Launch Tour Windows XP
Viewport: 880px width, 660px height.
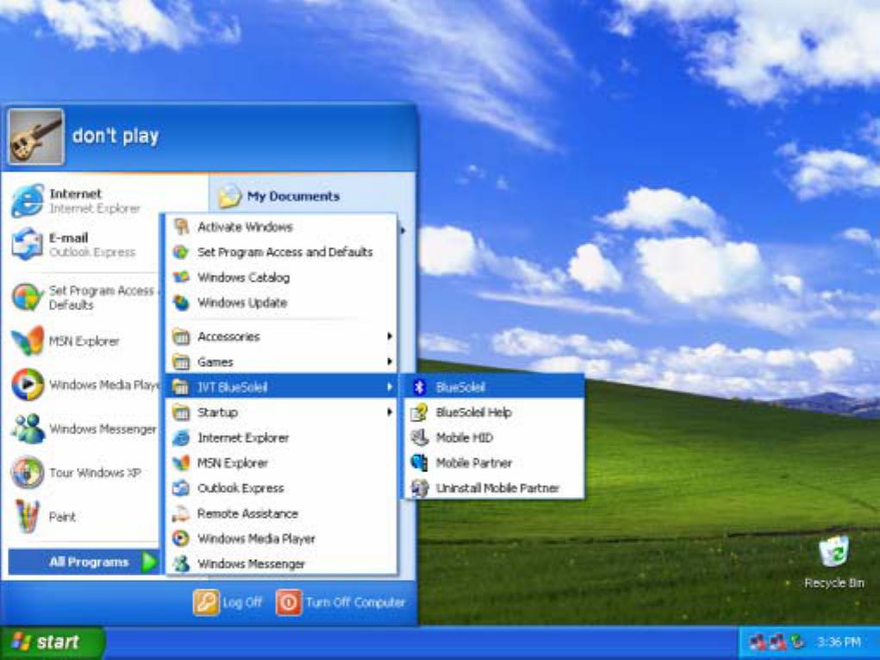84,472
